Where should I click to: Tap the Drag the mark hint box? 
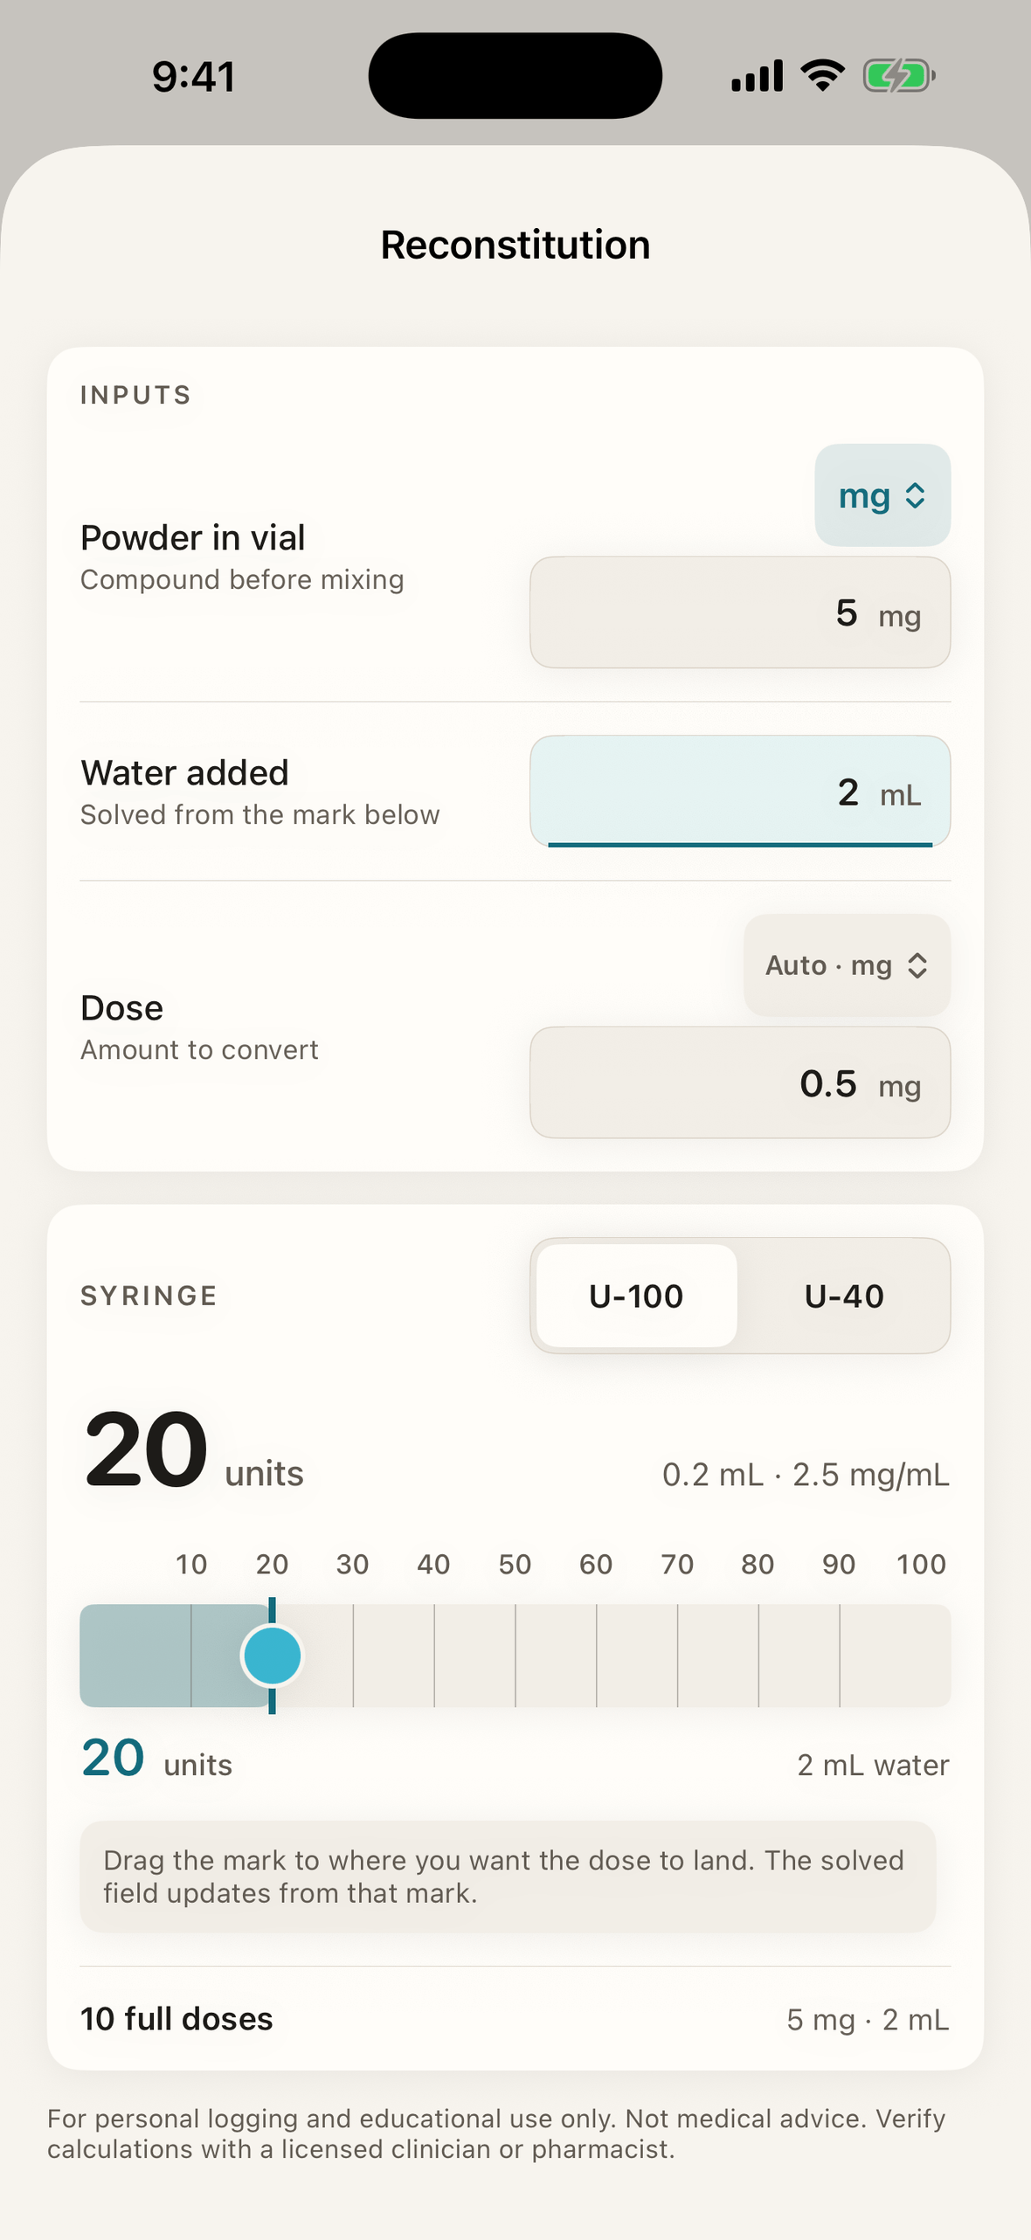tap(508, 1877)
